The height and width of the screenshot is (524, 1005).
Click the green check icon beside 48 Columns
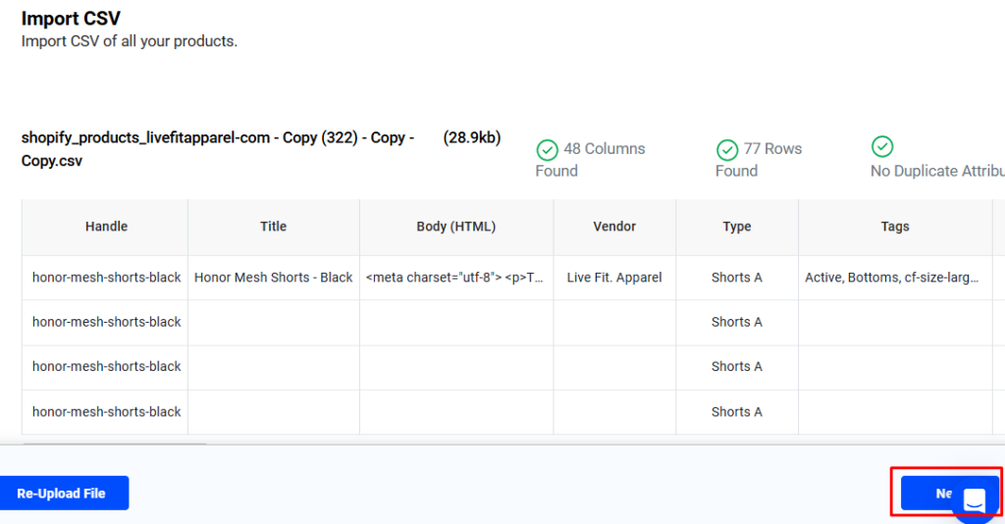[x=547, y=149]
